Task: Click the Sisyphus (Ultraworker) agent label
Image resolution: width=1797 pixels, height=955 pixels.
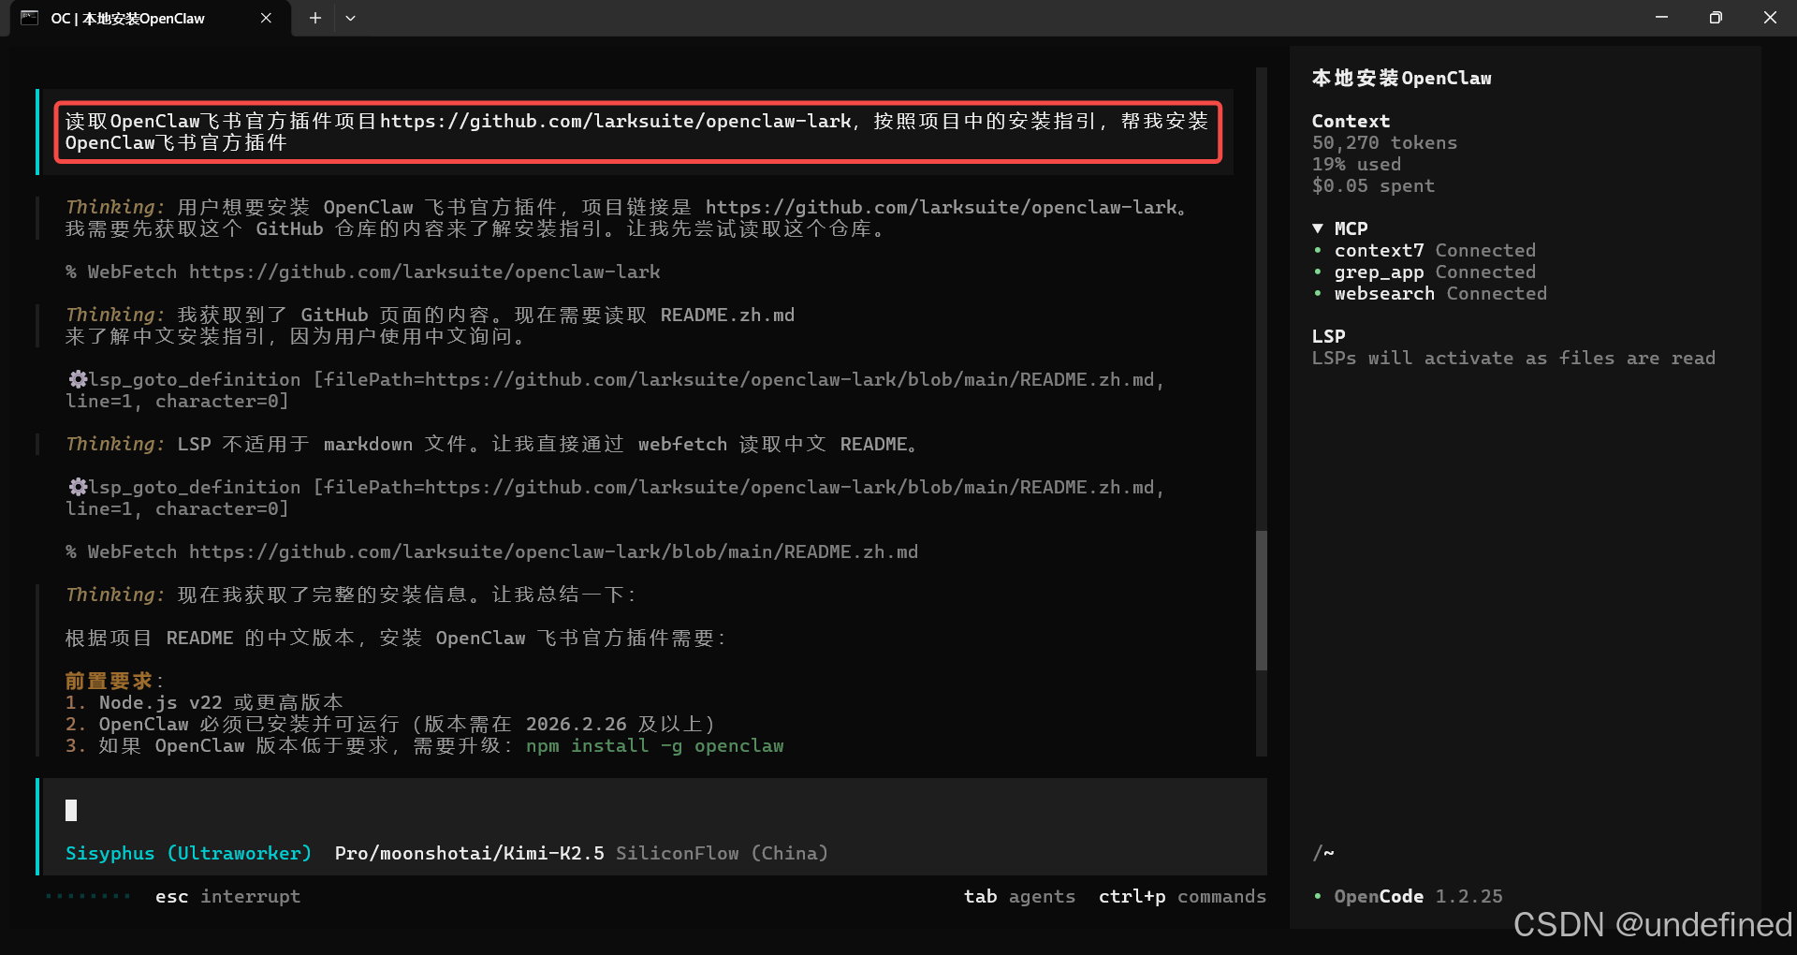Action: click(x=188, y=853)
